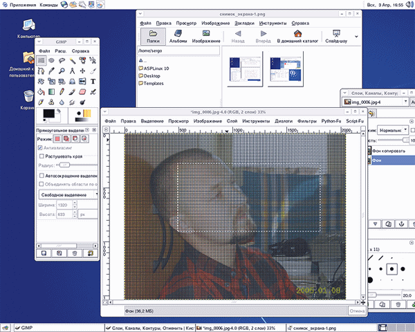Click the Ширина width stepper arrows
This screenshot has height=332, width=415.
click(75, 205)
